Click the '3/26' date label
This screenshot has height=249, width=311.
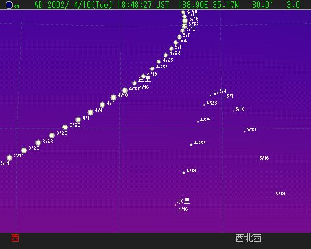[62, 133]
